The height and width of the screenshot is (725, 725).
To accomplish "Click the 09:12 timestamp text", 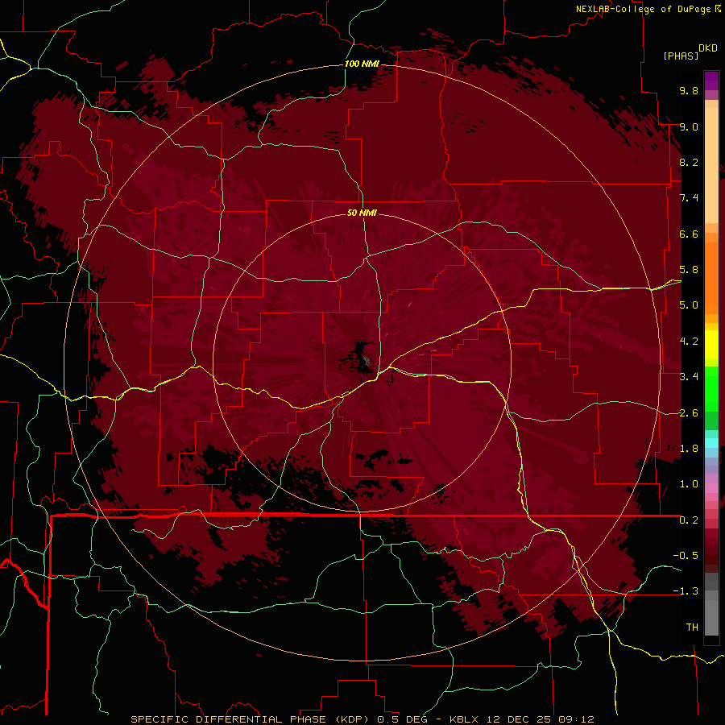I will [576, 719].
